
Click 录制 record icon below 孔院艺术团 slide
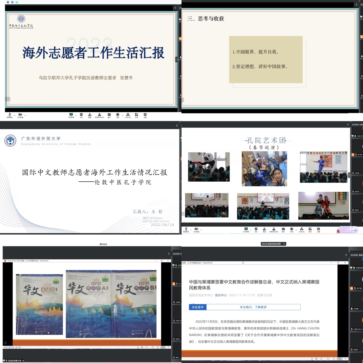point(291,229)
